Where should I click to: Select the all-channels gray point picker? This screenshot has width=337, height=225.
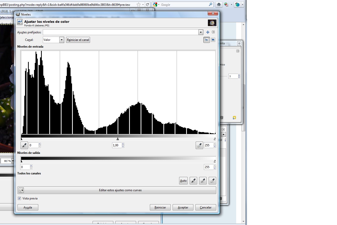(203, 181)
